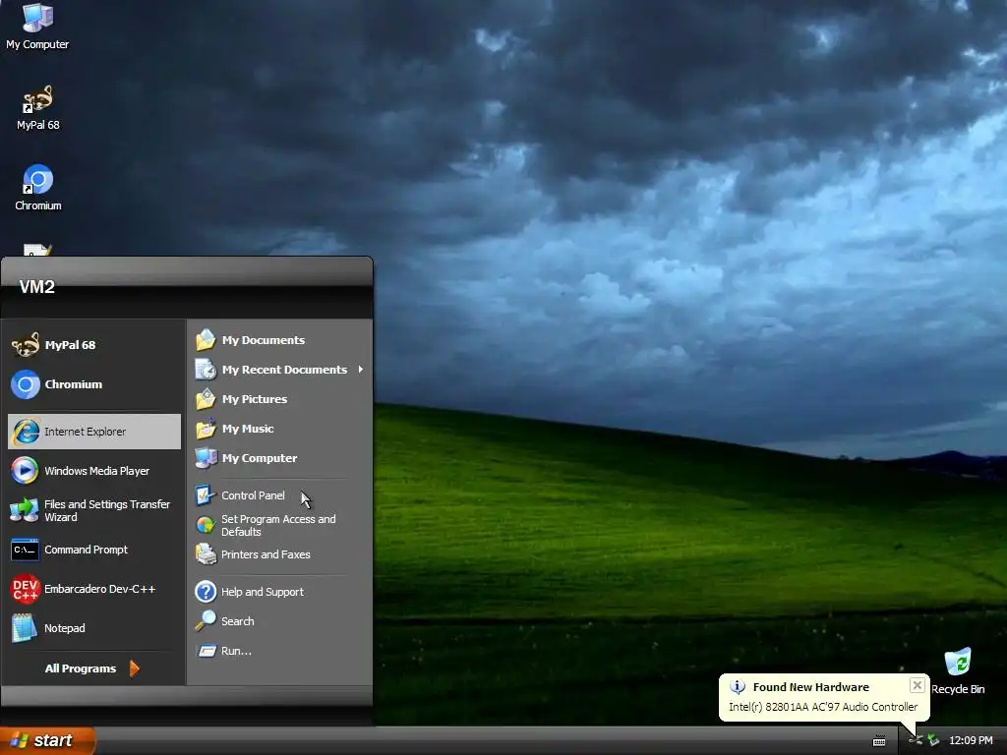This screenshot has height=755, width=1007.
Task: Choose the Search label in Start menu
Action: point(238,621)
